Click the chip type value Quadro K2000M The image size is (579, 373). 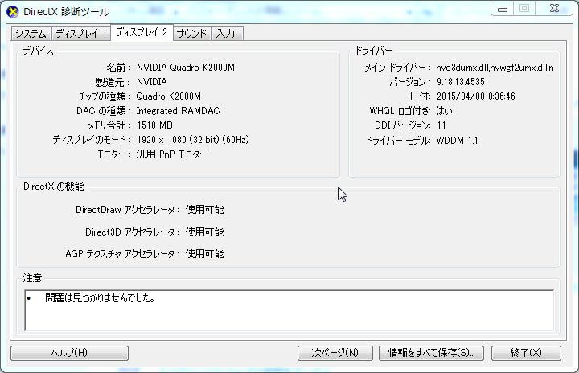point(168,96)
